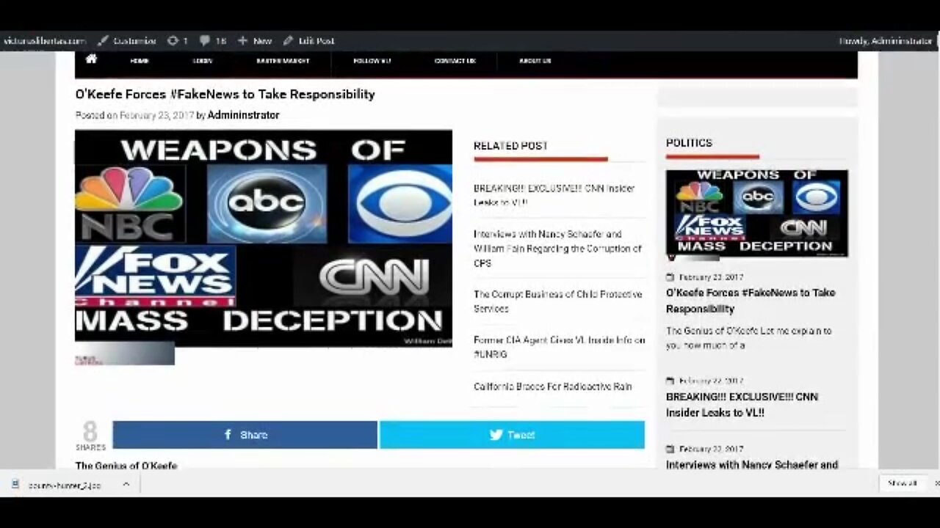Open the downloaded file in download bar
The image size is (940, 528).
pyautogui.click(x=64, y=485)
